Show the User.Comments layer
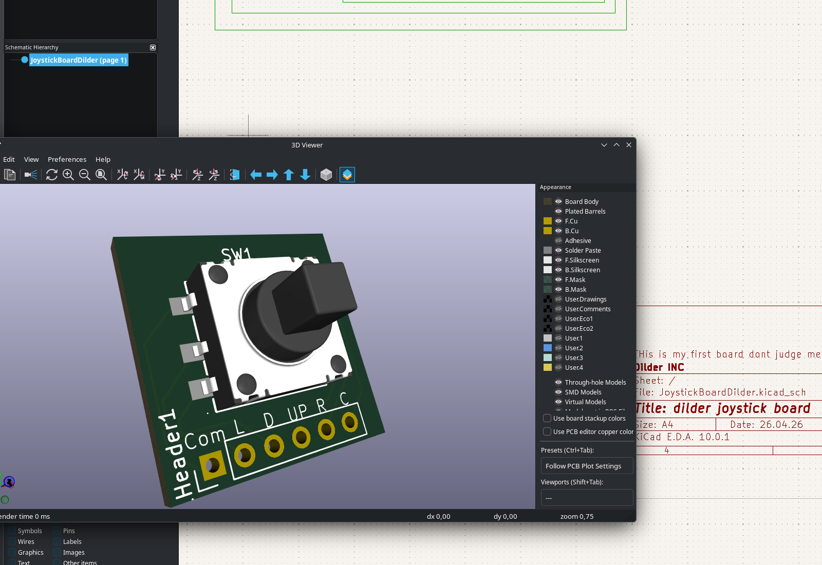 pyautogui.click(x=558, y=309)
